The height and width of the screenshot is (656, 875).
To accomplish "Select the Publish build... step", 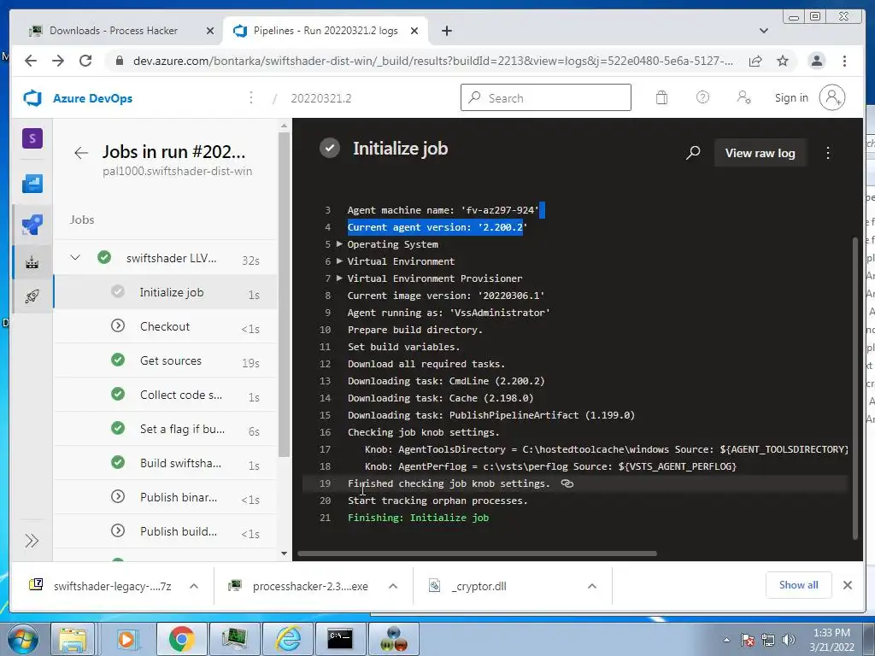I will tap(166, 531).
